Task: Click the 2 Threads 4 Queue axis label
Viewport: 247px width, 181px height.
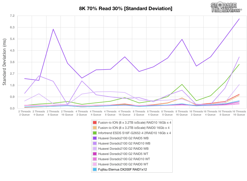Action: point(39,113)
